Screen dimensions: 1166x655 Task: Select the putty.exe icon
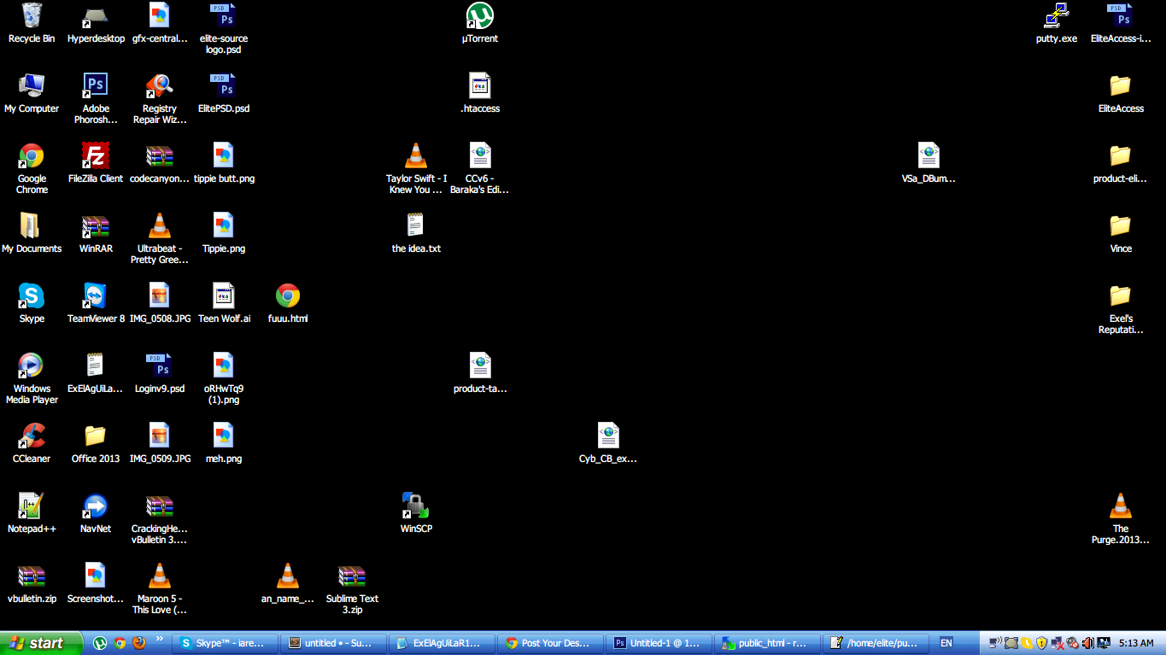(1057, 16)
